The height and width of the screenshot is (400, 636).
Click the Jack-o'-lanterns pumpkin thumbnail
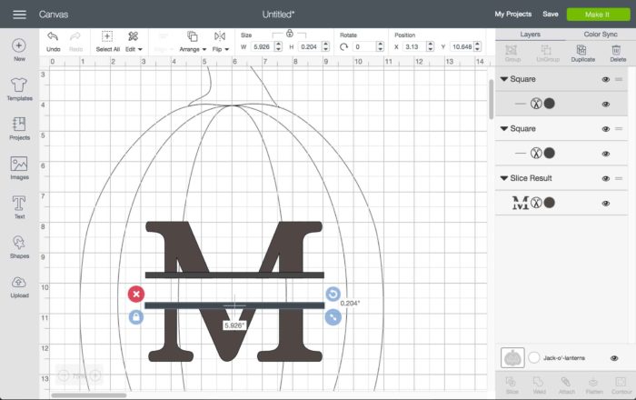pos(512,358)
